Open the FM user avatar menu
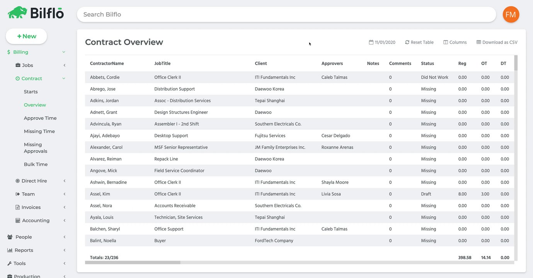Image resolution: width=533 pixels, height=278 pixels. (x=511, y=15)
